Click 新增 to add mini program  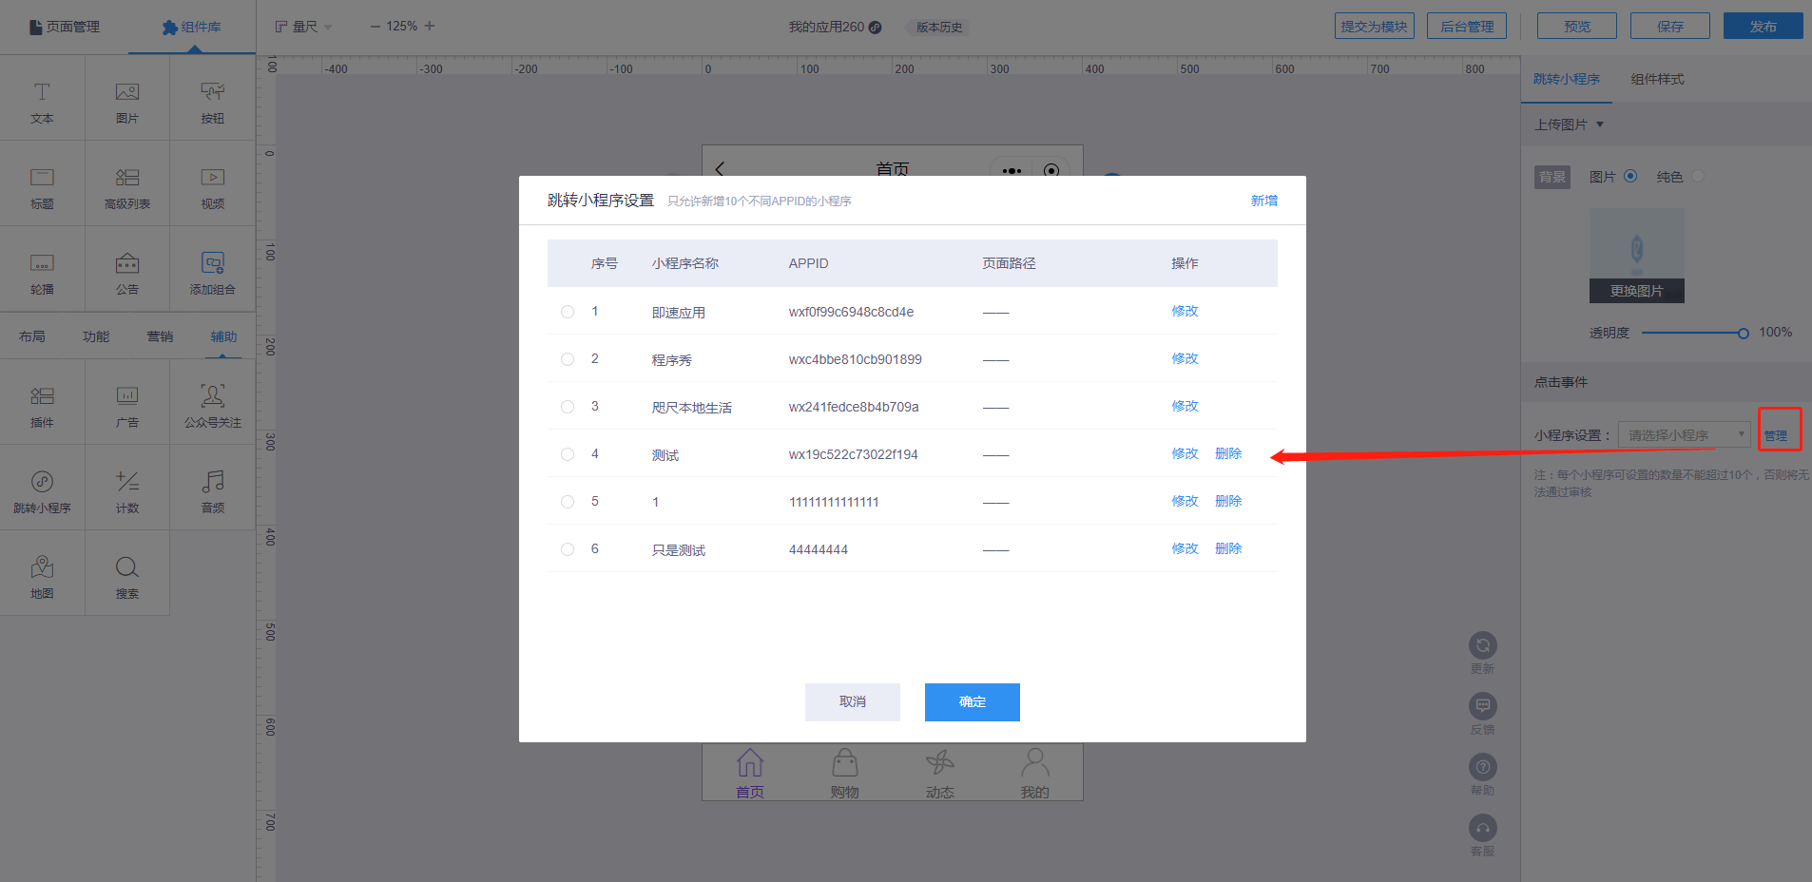pos(1264,201)
